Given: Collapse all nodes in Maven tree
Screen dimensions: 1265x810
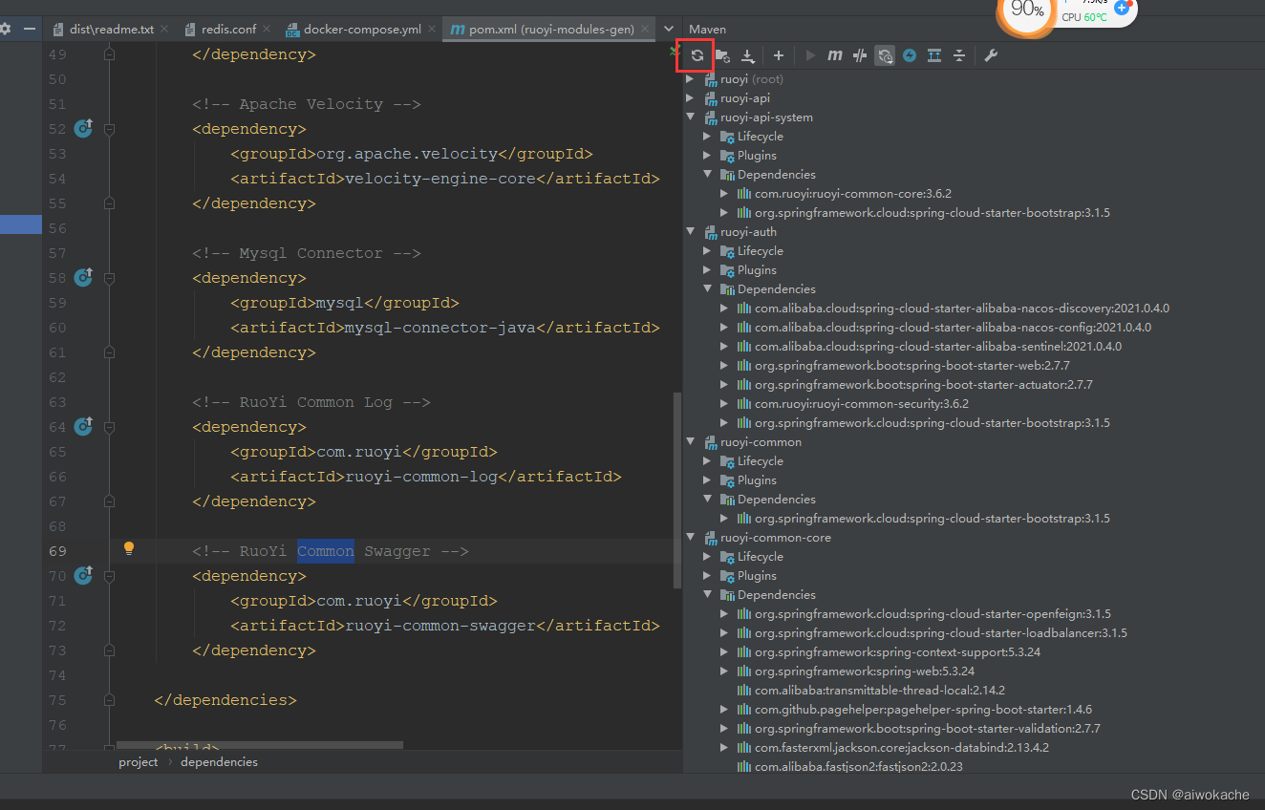Looking at the screenshot, I should [959, 55].
